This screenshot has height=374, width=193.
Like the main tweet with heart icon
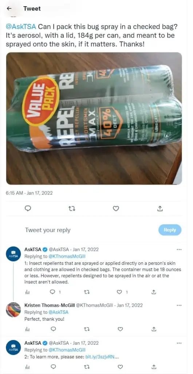116,209
